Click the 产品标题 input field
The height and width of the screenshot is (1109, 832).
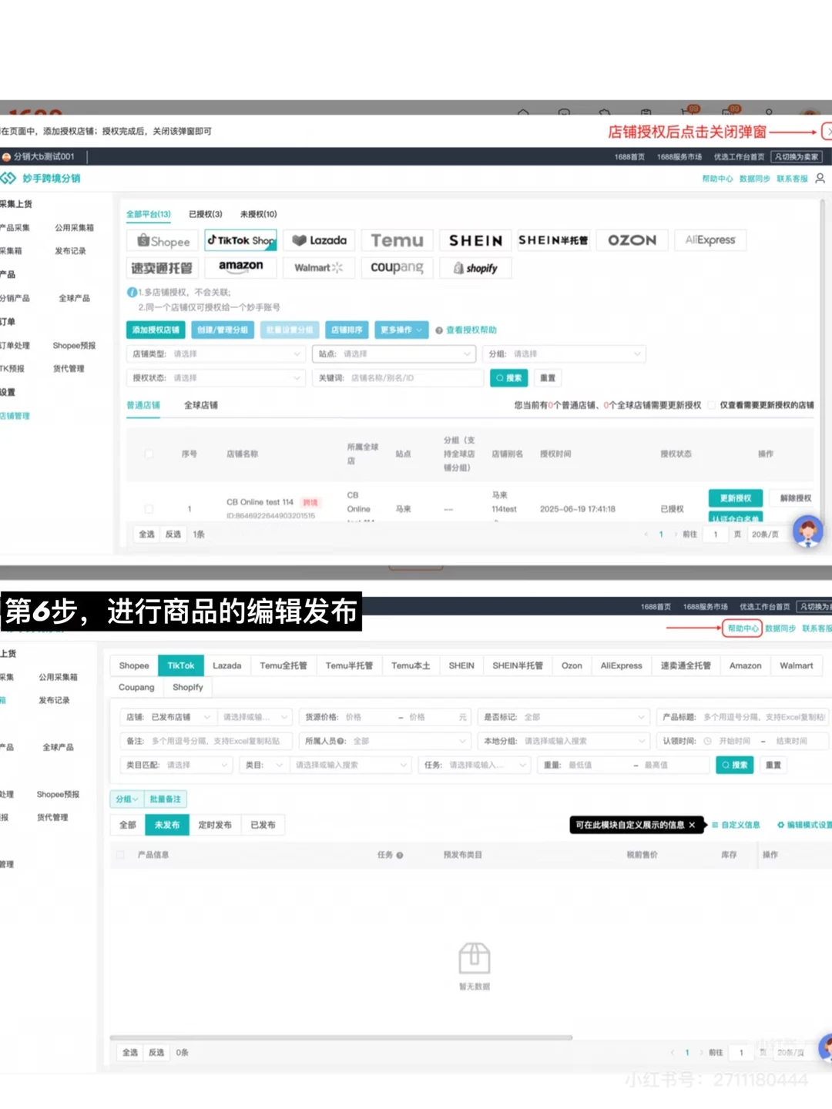pos(743,717)
